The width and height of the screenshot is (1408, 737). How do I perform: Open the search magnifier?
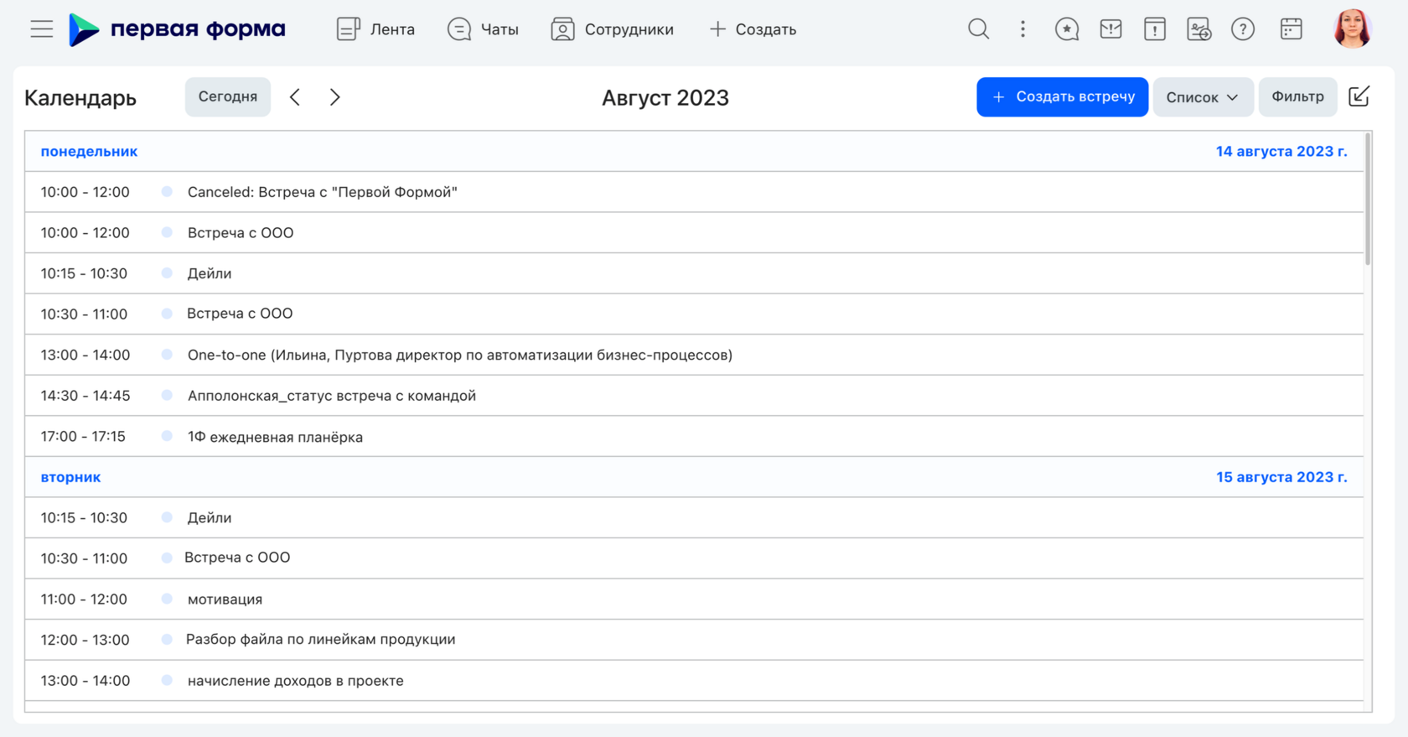tap(978, 29)
